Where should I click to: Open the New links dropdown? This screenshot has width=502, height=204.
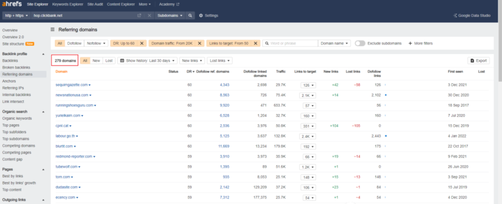[192, 61]
